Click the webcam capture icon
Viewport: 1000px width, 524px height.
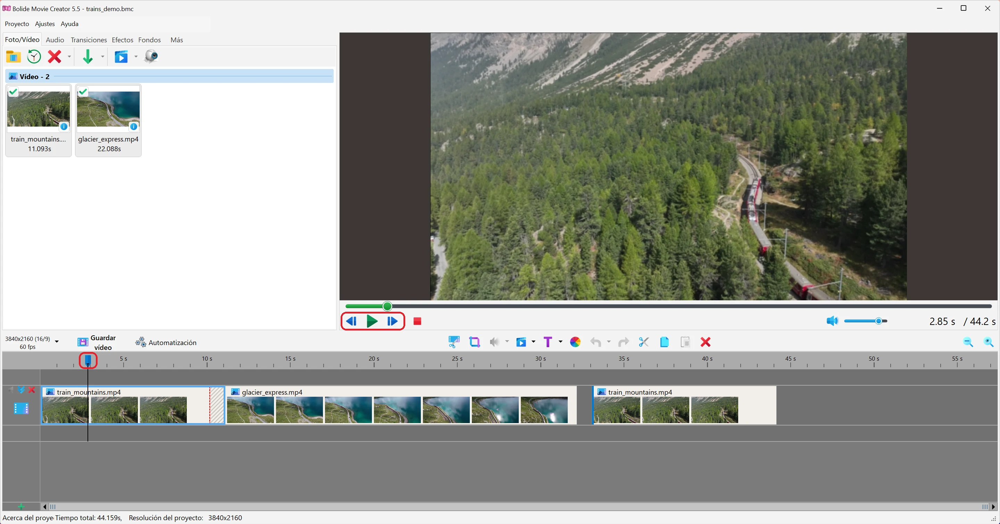(151, 57)
